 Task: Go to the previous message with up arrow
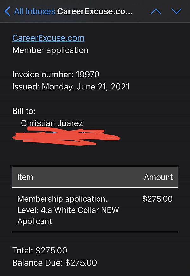pos(156,11)
